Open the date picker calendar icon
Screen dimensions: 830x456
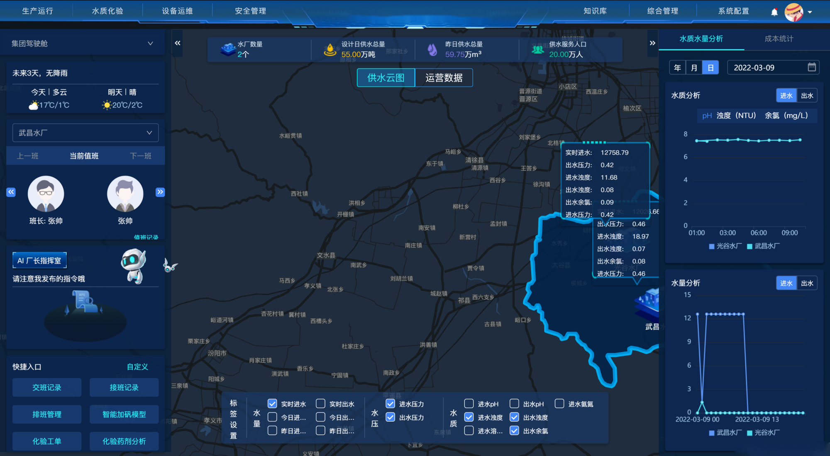(x=812, y=67)
